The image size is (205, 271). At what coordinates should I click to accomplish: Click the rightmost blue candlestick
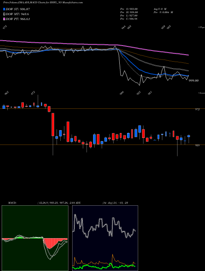pyautogui.click(x=189, y=136)
